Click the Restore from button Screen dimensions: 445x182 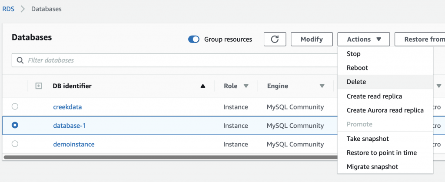point(420,39)
